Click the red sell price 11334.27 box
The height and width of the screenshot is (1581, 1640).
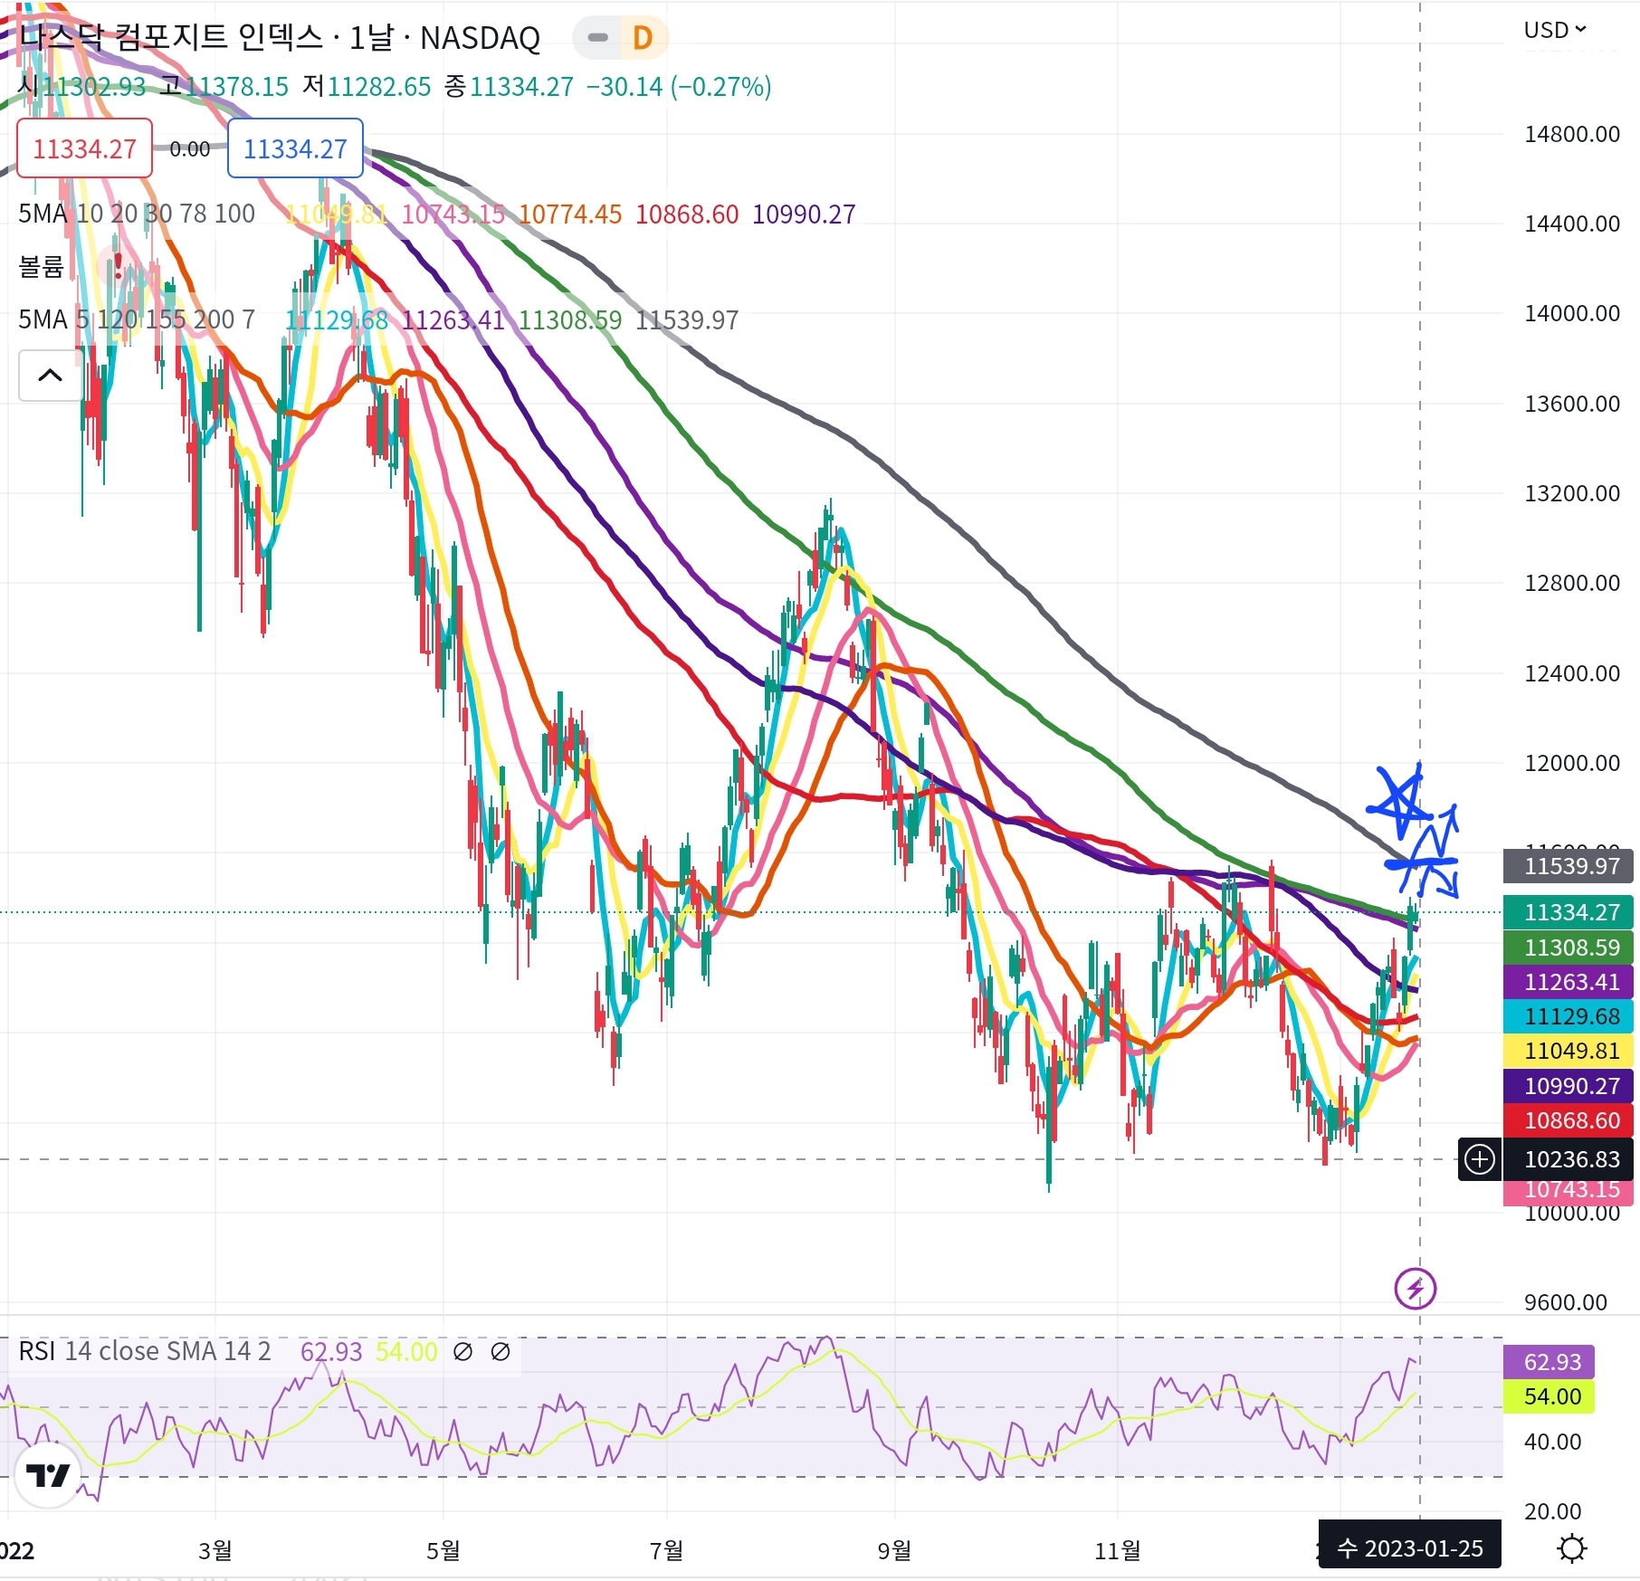coord(85,148)
